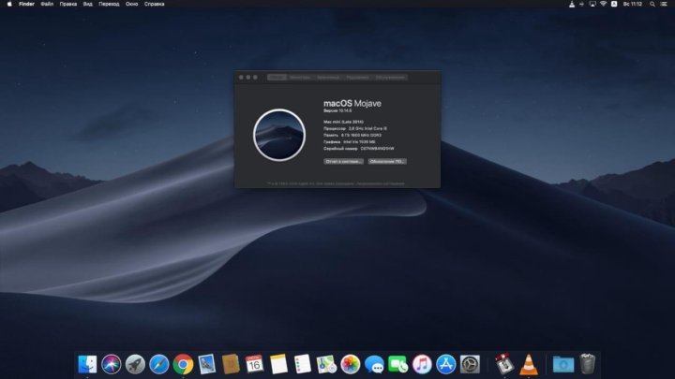Open the Maps app in Dock
The image size is (675, 379).
coord(326,364)
